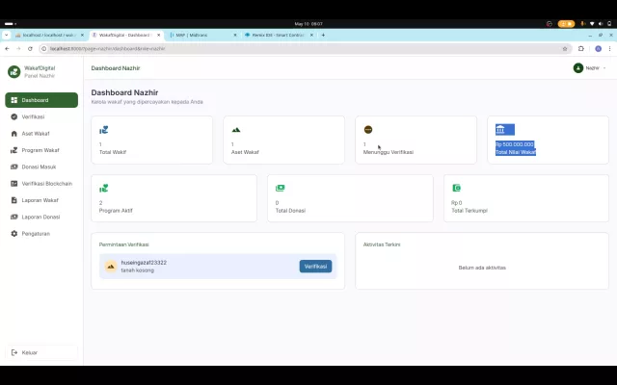Image resolution: width=617 pixels, height=385 pixels.
Task: Click the Verifikasi button for huseingazaf23322
Action: coord(315,267)
